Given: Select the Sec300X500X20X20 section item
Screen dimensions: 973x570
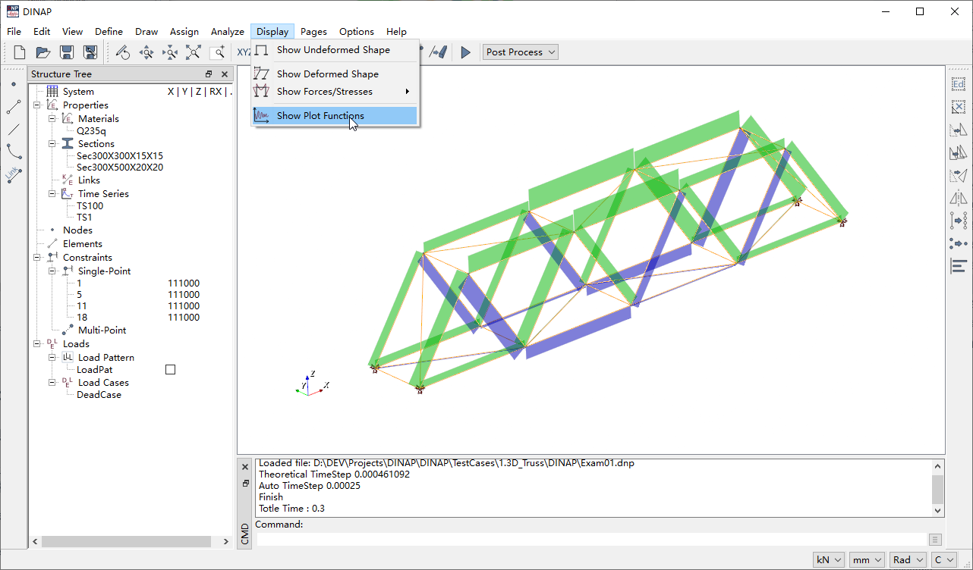Looking at the screenshot, I should (120, 168).
